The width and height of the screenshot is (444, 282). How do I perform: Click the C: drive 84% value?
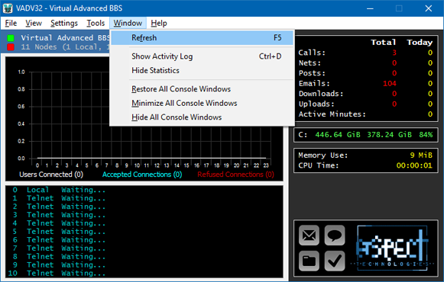(426, 135)
